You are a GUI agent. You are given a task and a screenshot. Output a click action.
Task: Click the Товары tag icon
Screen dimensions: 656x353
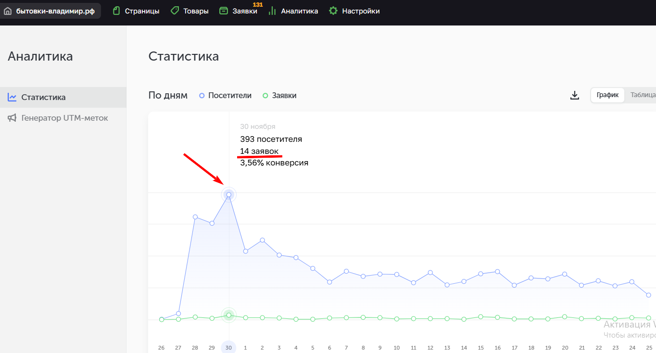[175, 11]
